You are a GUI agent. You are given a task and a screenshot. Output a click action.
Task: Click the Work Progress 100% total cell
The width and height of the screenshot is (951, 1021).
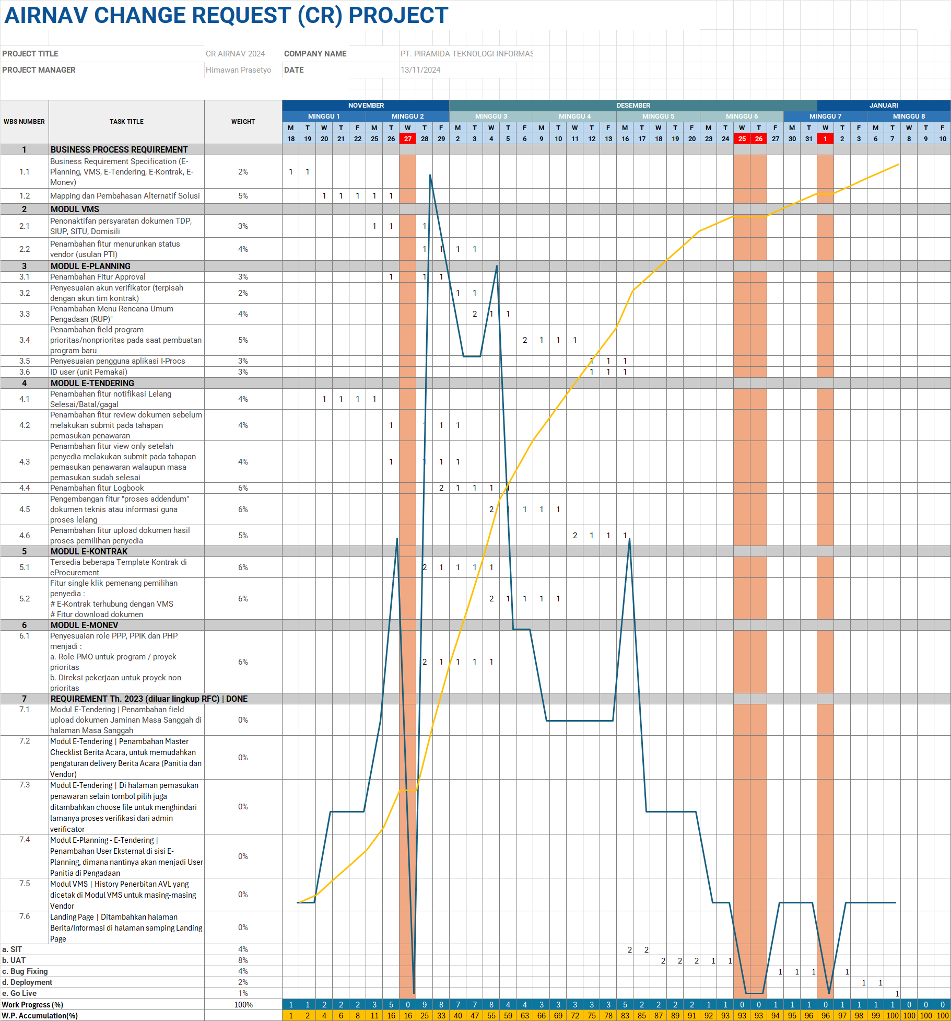[243, 1005]
